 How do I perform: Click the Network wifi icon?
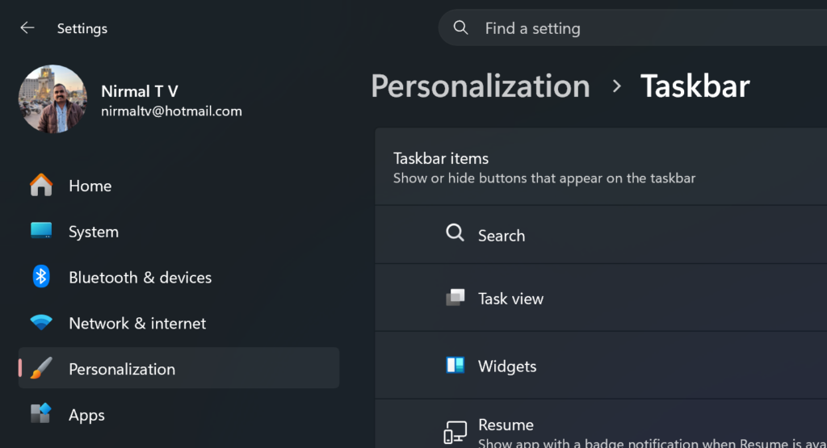(41, 322)
